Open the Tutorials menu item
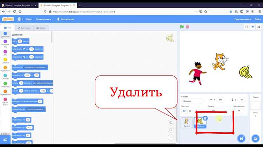This screenshot has height=147, width=263. click(65, 19)
